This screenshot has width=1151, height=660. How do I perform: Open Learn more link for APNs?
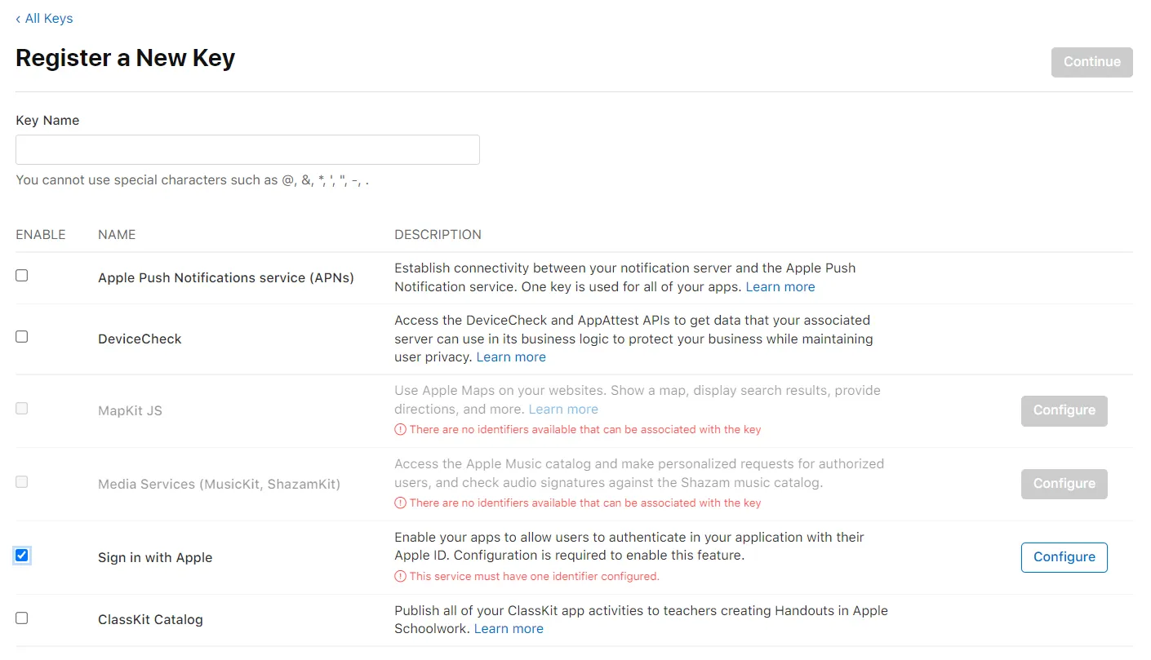780,286
